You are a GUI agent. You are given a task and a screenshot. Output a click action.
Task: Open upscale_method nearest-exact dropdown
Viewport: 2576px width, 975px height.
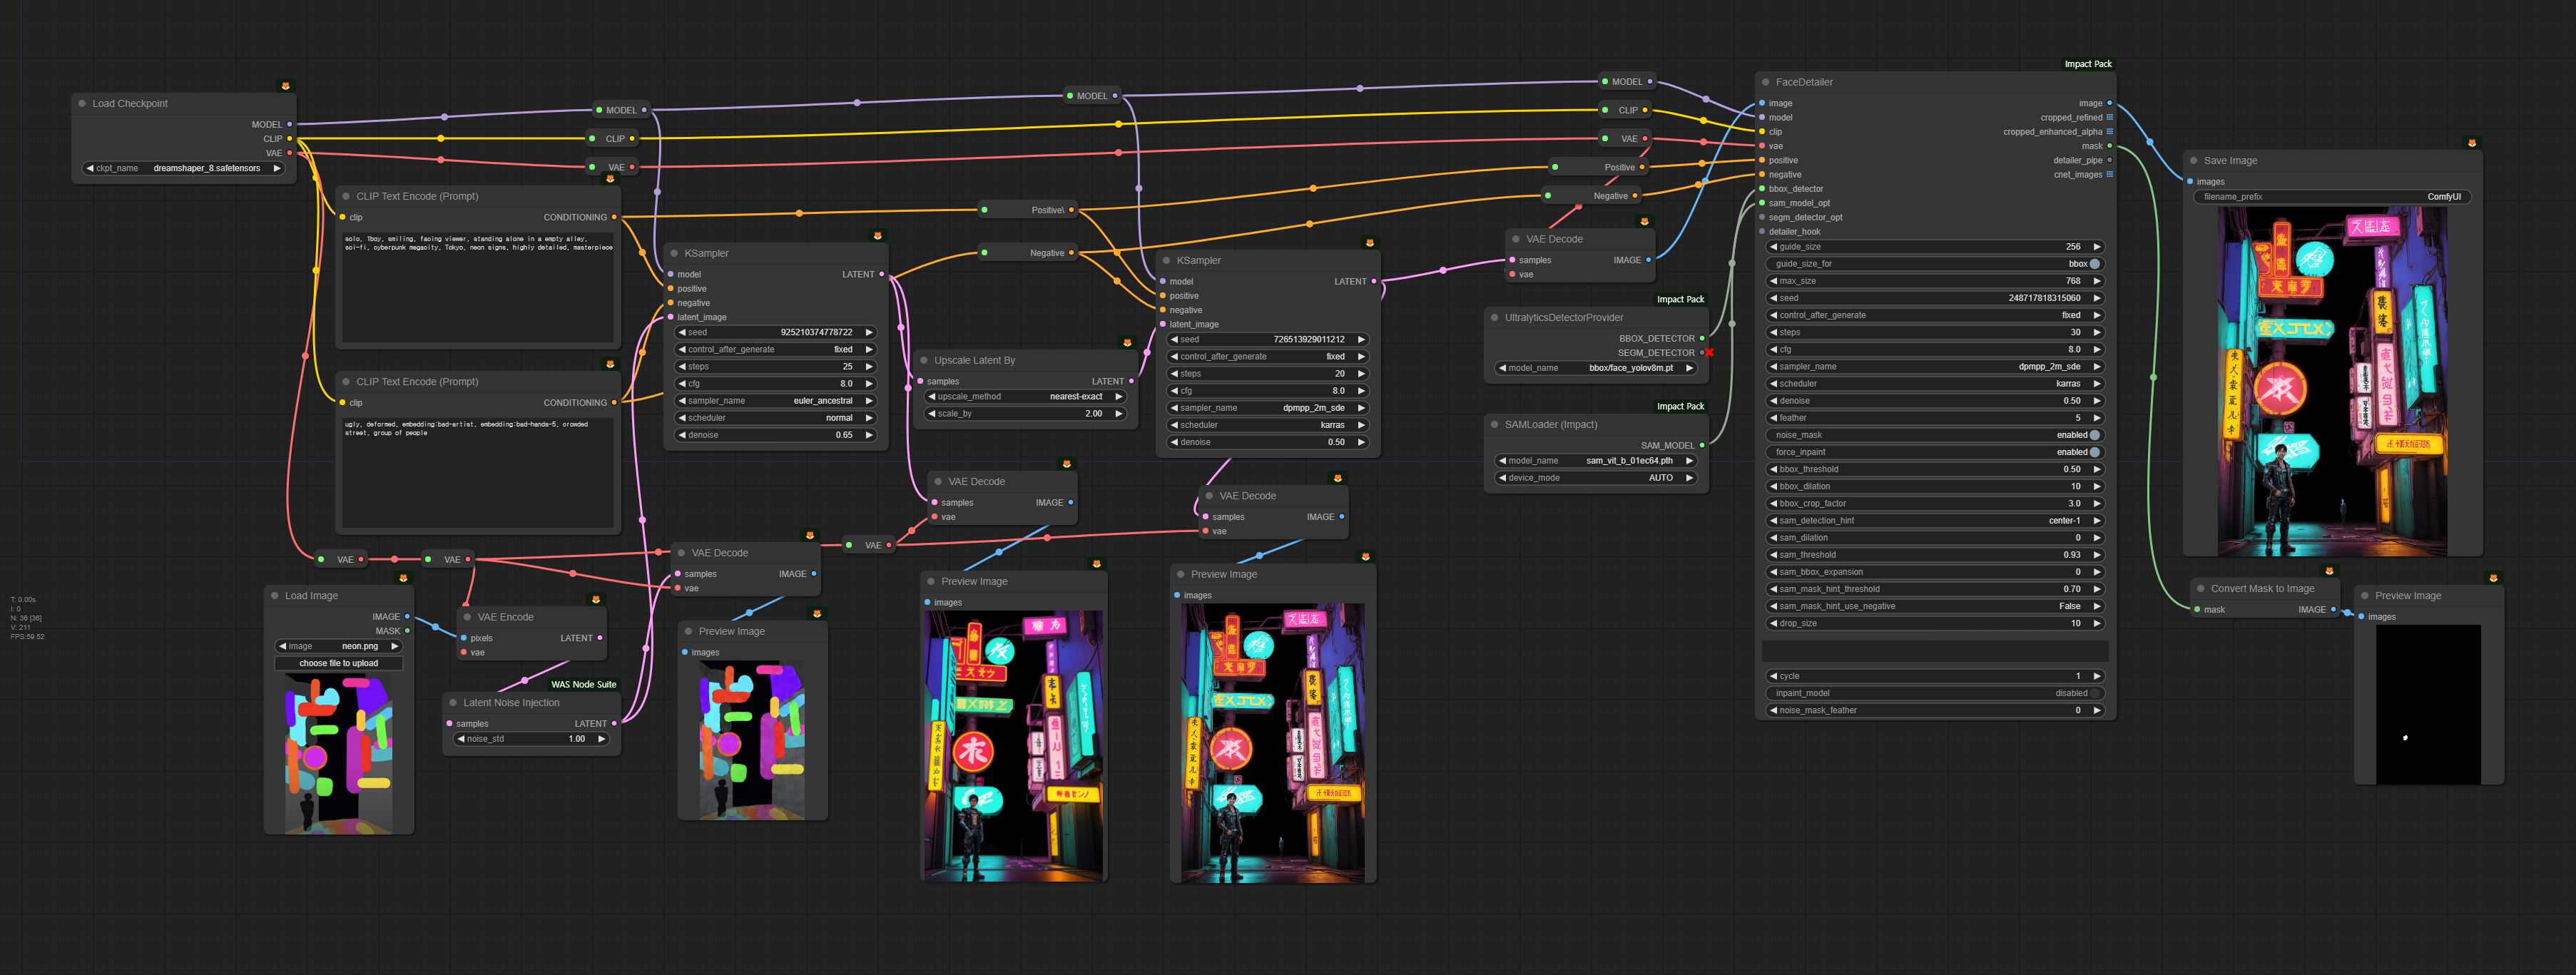[1075, 397]
